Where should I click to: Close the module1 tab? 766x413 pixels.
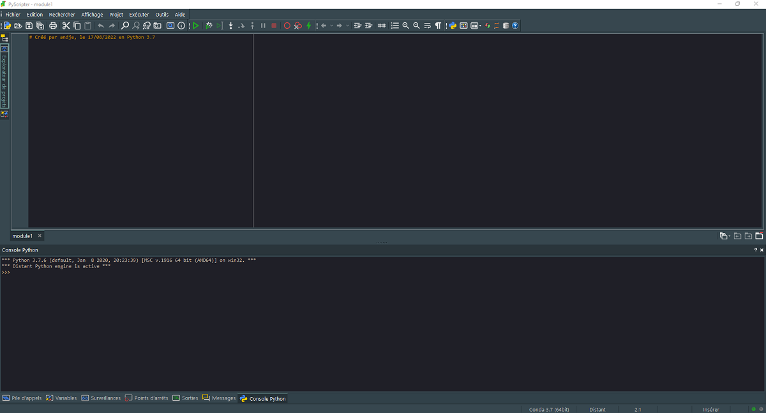pos(40,236)
